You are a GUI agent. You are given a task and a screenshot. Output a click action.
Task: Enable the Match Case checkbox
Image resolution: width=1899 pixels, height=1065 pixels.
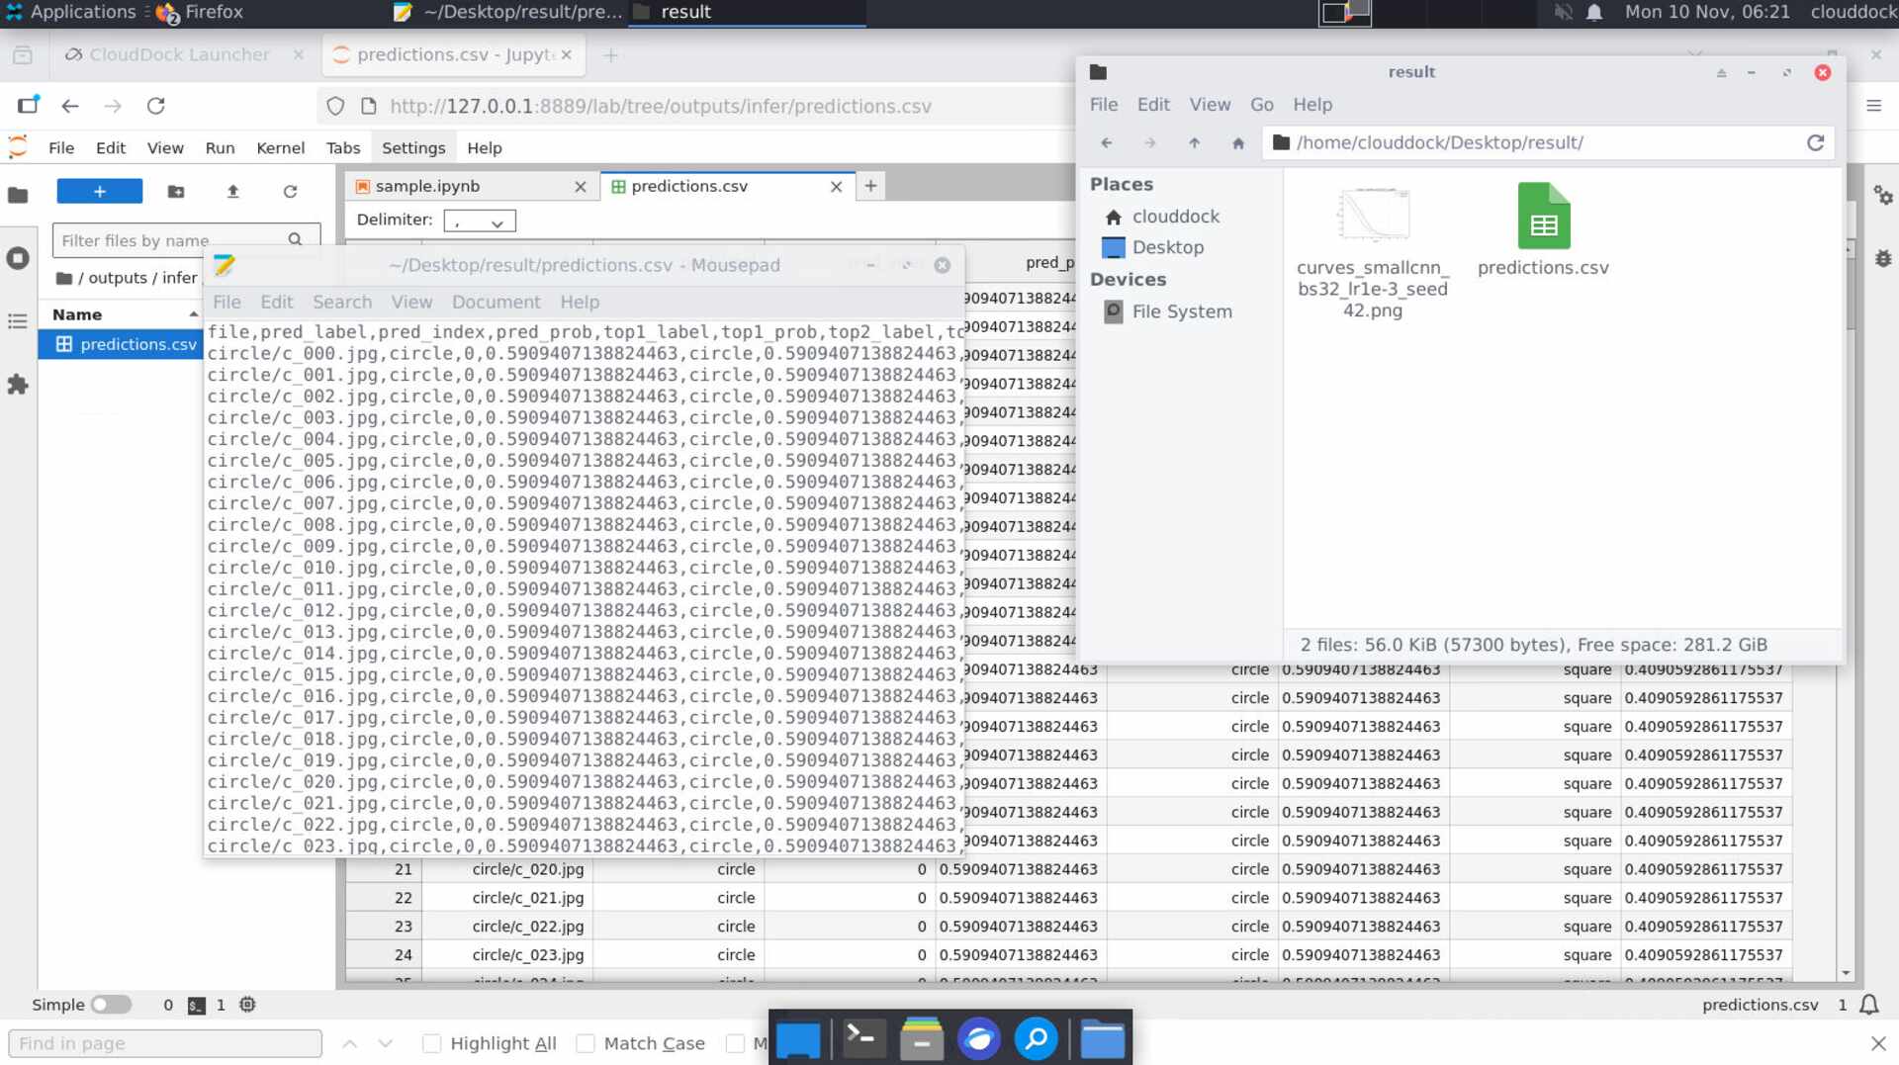pyautogui.click(x=586, y=1043)
